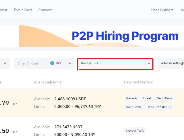The width and height of the screenshot is (184, 140).
Task: Expand the leftmost filter dropdown arrow
Action: 5,63
